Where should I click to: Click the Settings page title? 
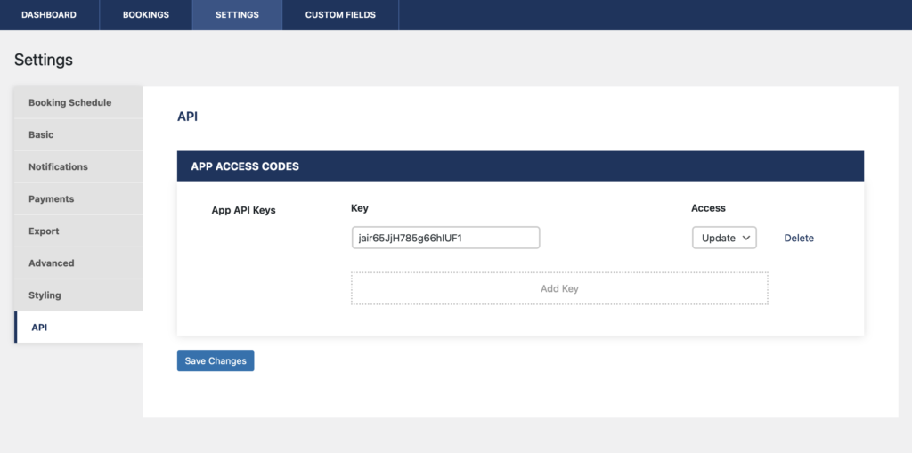click(44, 60)
